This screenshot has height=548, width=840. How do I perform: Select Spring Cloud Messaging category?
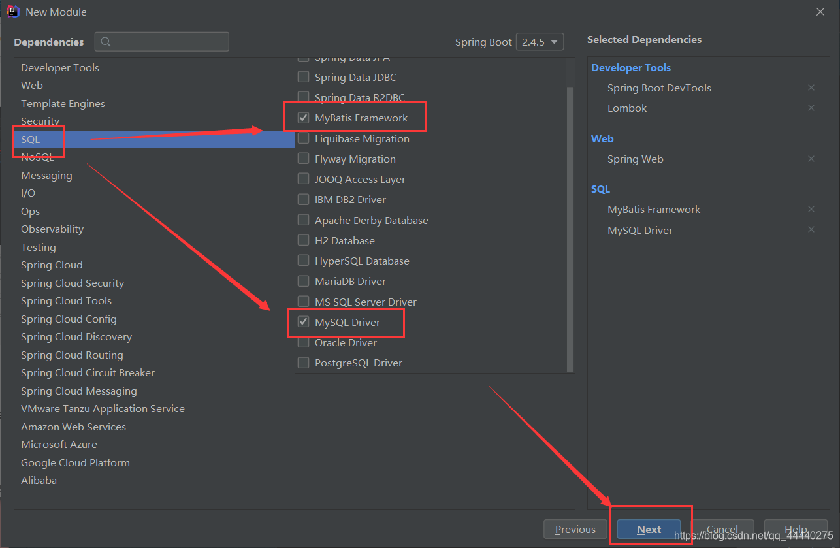point(154,391)
